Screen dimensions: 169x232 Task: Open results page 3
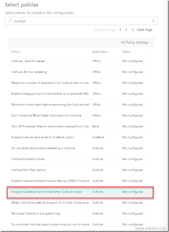(x=132, y=30)
